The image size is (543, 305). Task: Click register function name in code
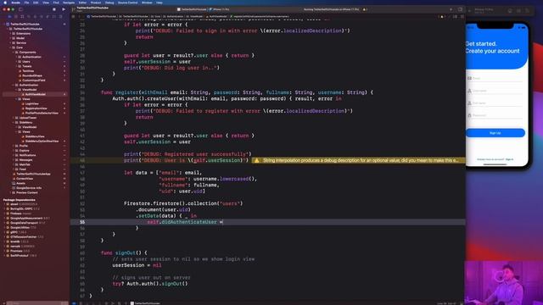tap(126, 92)
